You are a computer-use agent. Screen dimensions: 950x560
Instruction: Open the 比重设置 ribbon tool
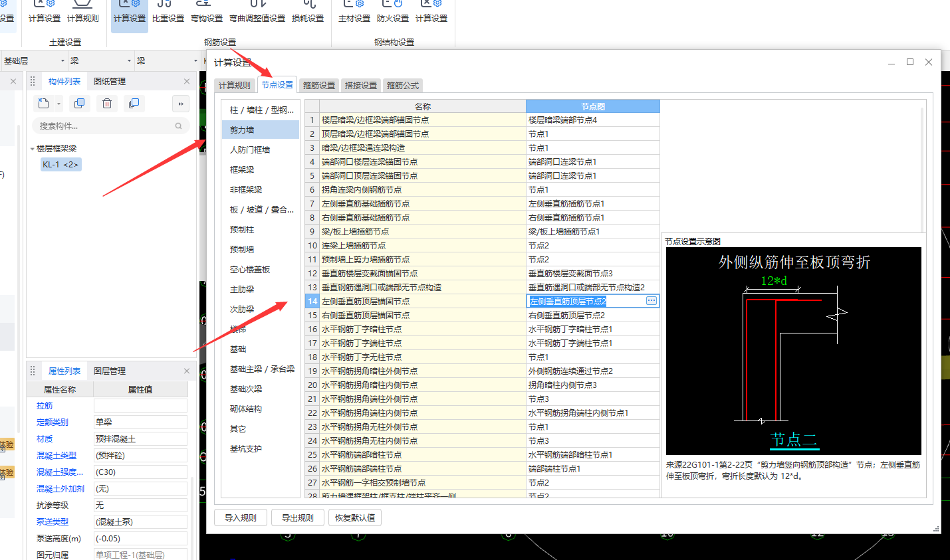pos(168,13)
